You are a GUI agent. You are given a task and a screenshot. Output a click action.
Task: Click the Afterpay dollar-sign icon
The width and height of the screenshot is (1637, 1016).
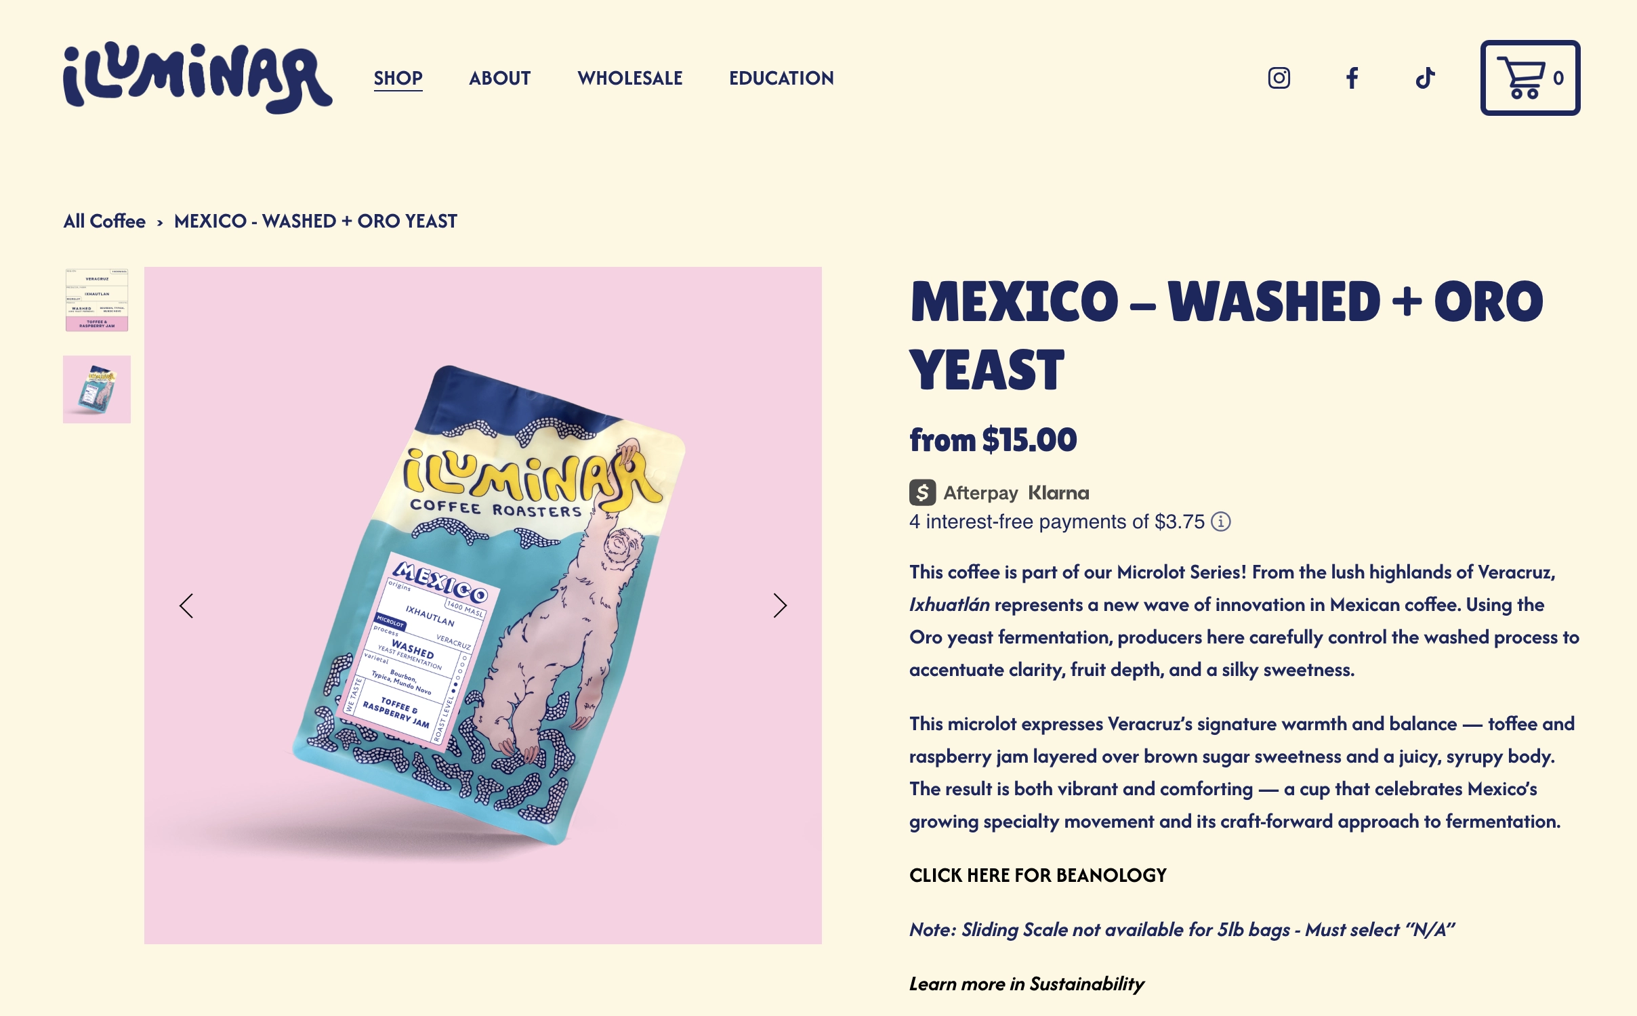(x=922, y=492)
